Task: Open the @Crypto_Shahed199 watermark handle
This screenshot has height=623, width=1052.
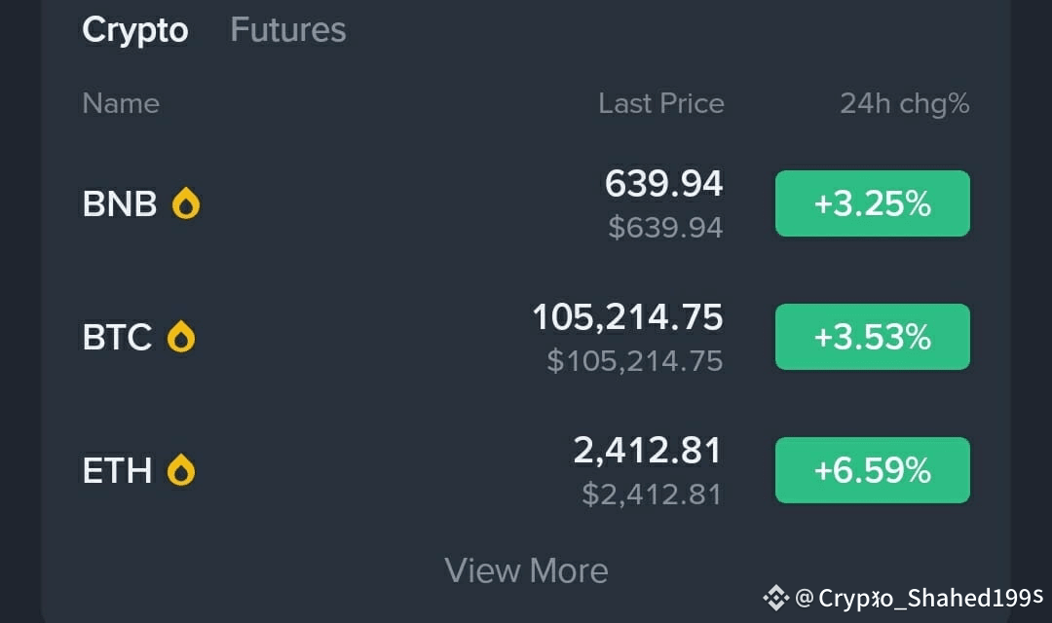Action: pos(920,598)
